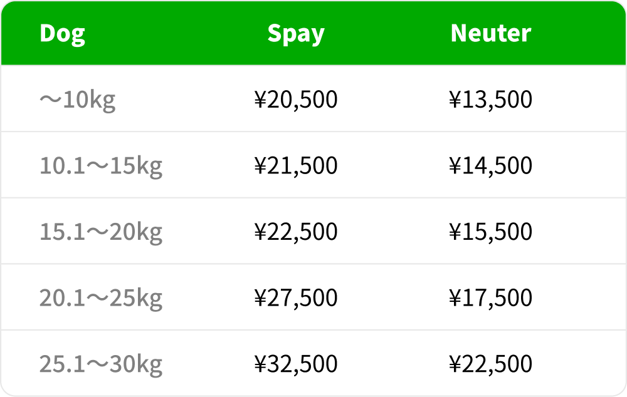Click the ¥32,500 spay price
The height and width of the screenshot is (397, 627).
coord(296,364)
